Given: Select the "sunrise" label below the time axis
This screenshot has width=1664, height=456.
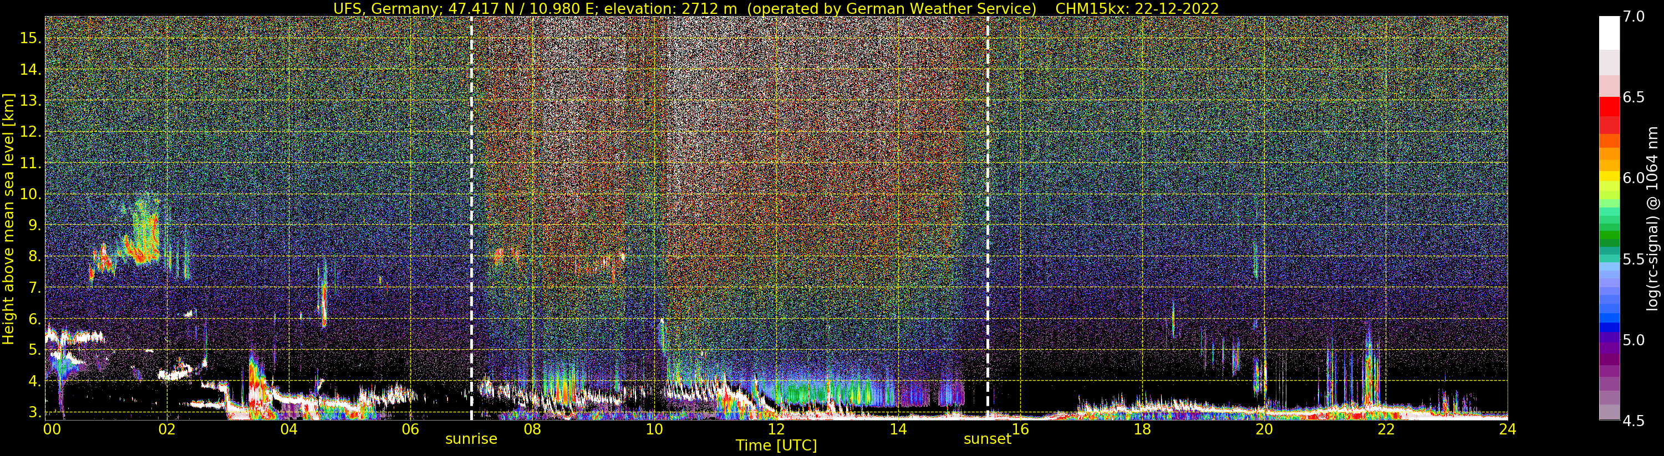Looking at the screenshot, I should coord(471,439).
